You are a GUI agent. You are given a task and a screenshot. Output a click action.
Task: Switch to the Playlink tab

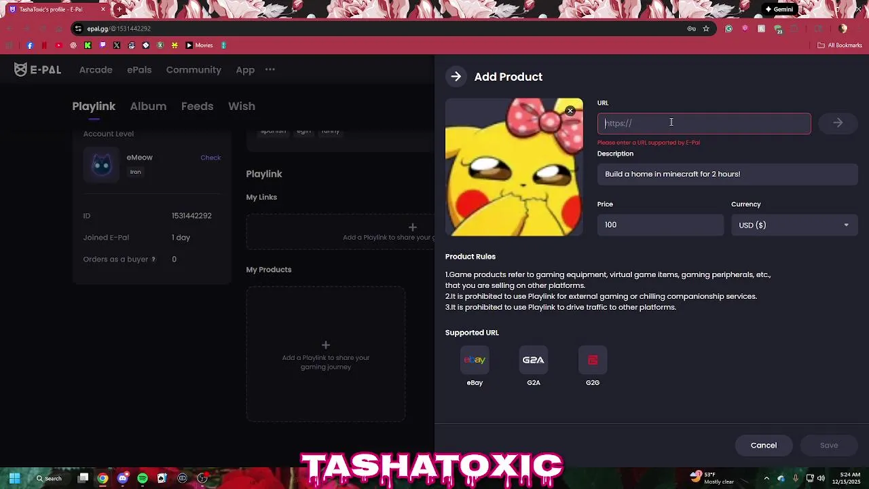[x=94, y=107]
